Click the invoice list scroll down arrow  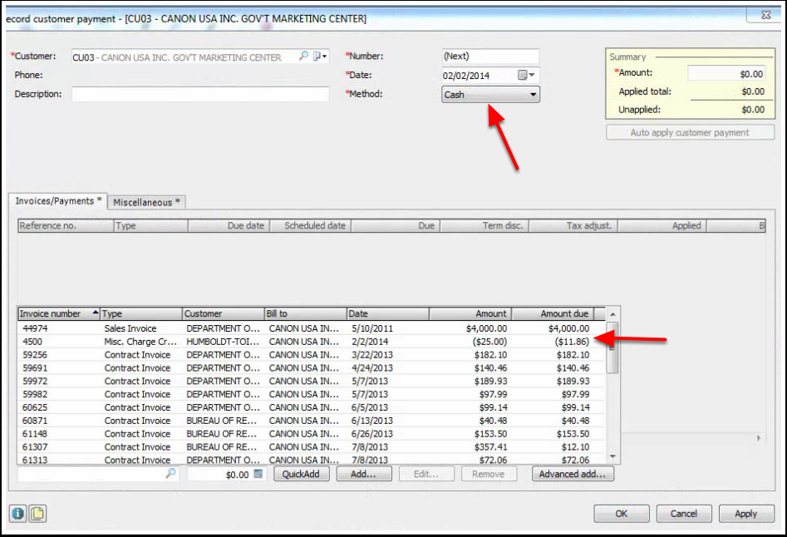click(x=612, y=456)
